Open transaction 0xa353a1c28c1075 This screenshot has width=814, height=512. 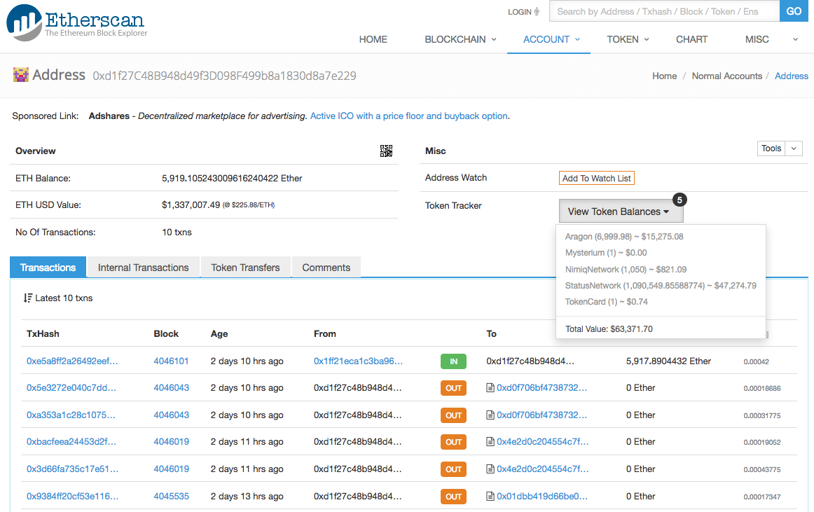(x=71, y=415)
